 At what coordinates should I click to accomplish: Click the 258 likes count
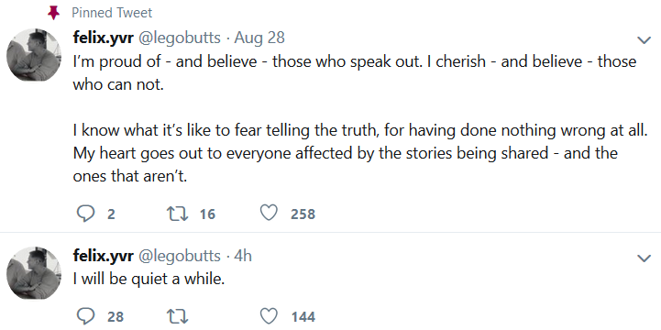click(303, 214)
